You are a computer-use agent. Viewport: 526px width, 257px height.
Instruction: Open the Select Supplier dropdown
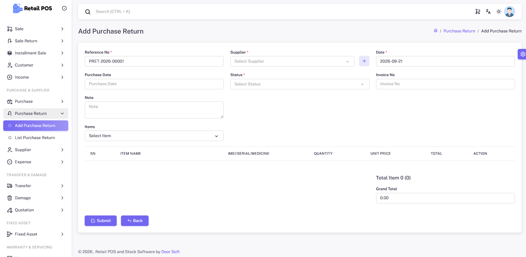click(292, 61)
